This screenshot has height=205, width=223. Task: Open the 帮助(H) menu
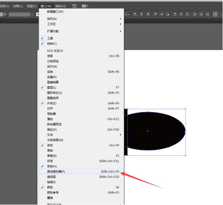pos(60,6)
